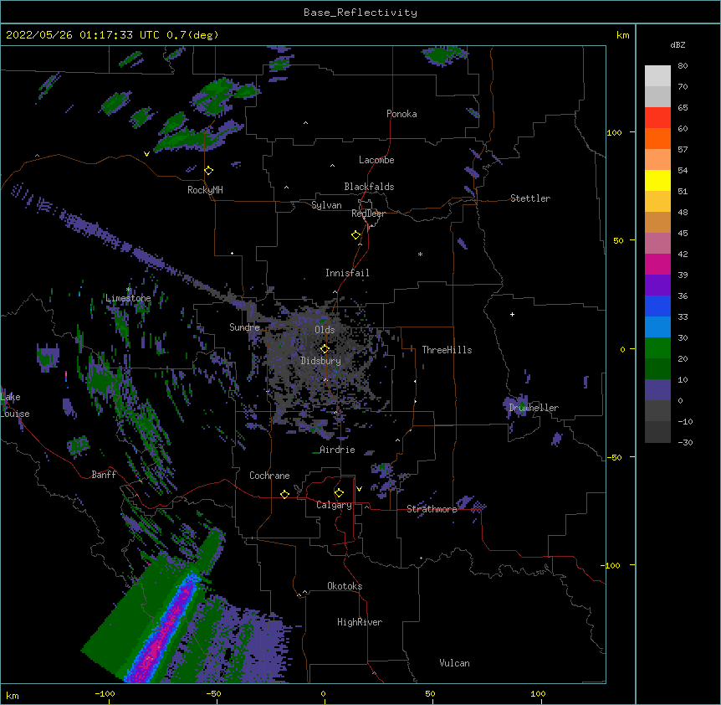The image size is (721, 705).
Task: Select the dark blue 33-36 dBZ legend swatch
Action: click(x=657, y=306)
